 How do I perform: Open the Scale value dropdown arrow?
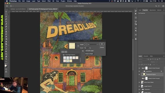coord(88,48)
